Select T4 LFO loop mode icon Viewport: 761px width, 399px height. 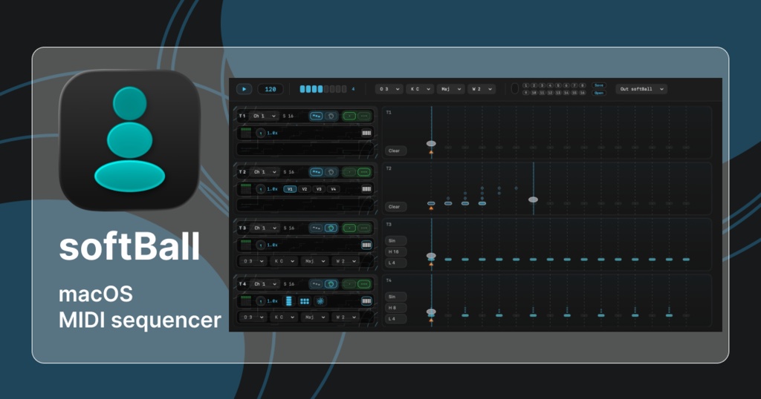[x=331, y=284]
